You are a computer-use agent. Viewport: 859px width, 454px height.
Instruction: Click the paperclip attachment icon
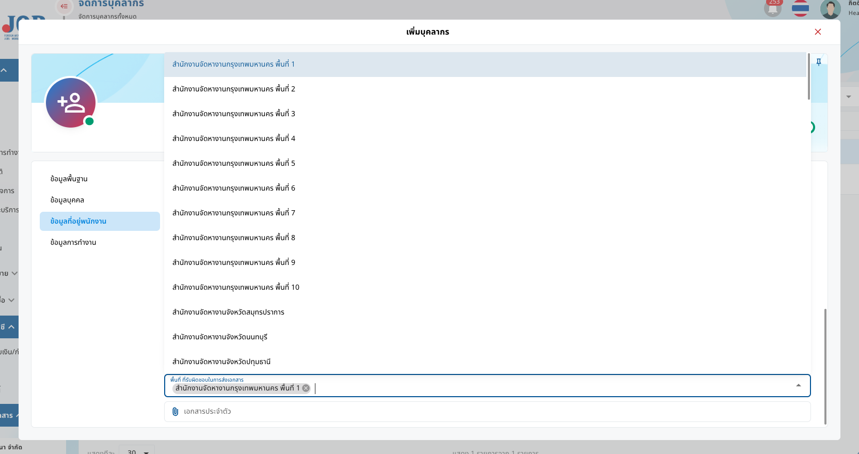pos(176,412)
